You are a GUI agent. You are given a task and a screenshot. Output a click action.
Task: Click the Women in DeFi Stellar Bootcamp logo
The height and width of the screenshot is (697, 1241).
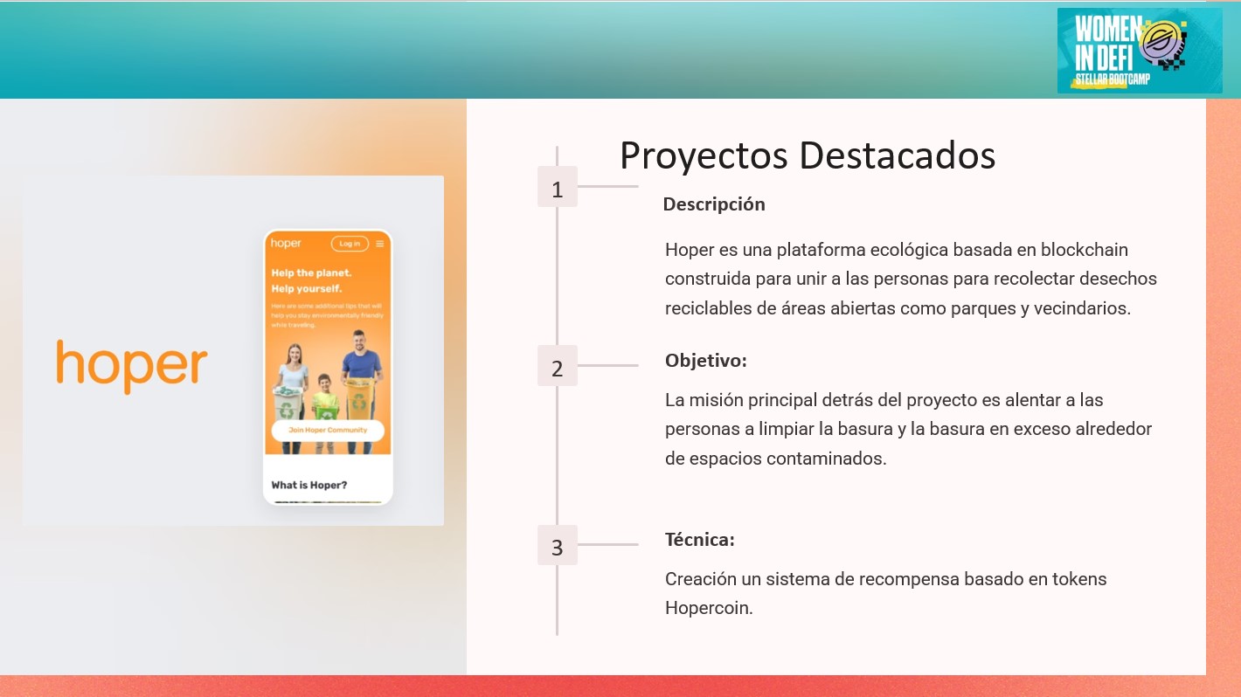pos(1140,51)
